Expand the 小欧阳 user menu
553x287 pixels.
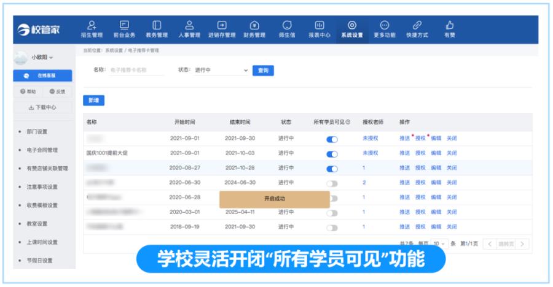coord(42,57)
